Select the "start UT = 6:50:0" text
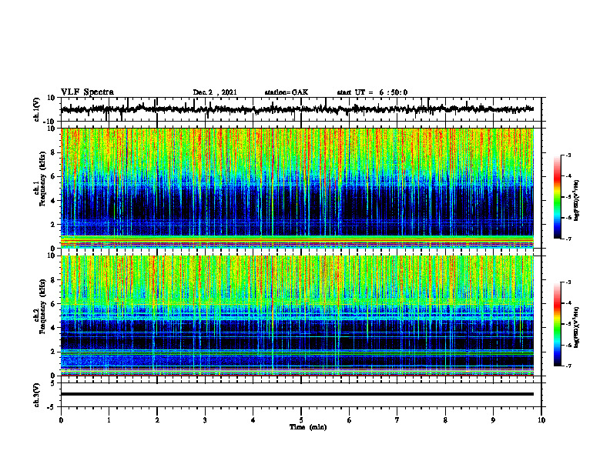The width and height of the screenshot is (610, 471). click(x=372, y=92)
